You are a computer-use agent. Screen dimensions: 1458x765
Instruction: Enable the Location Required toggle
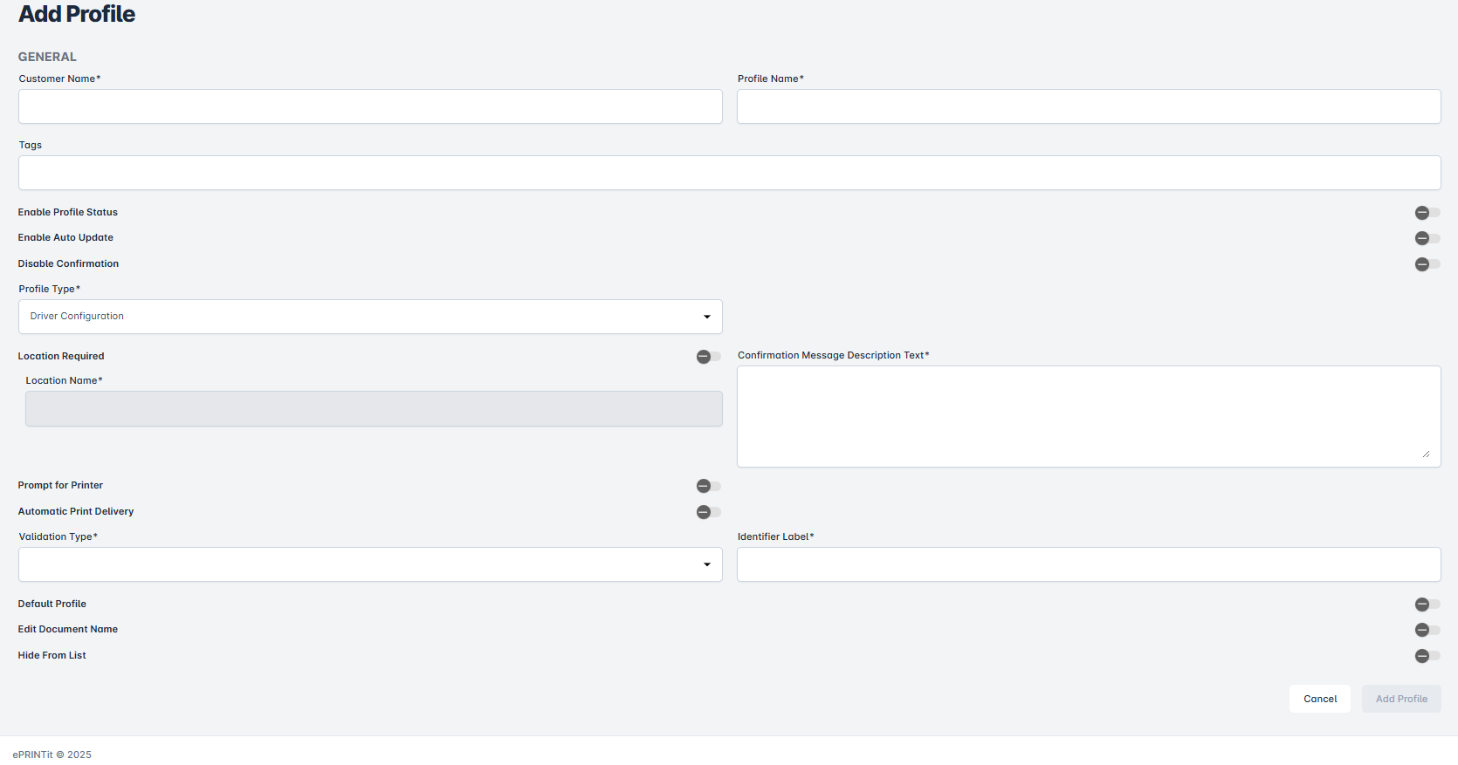708,357
